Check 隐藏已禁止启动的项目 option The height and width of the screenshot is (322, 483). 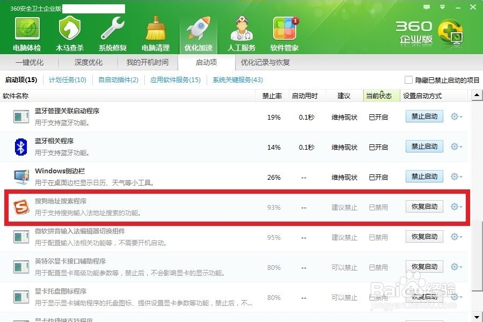coord(408,79)
